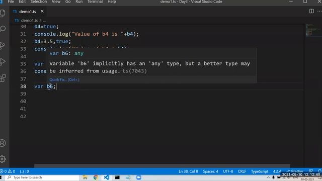Open File Explorer from the taskbar

tap(85, 177)
